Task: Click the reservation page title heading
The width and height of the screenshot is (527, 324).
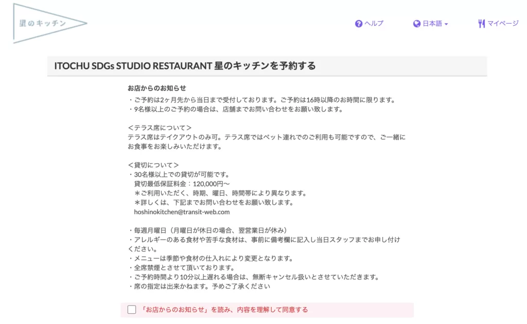Action: click(x=185, y=65)
